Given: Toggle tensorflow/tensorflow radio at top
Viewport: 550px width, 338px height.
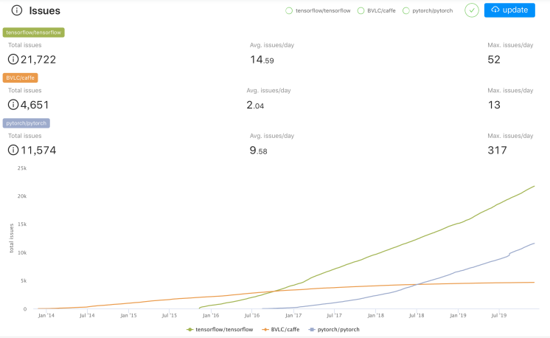Looking at the screenshot, I should (289, 11).
